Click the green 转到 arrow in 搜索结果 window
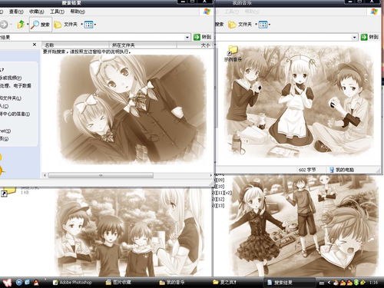The image size is (384, 288). (x=197, y=37)
